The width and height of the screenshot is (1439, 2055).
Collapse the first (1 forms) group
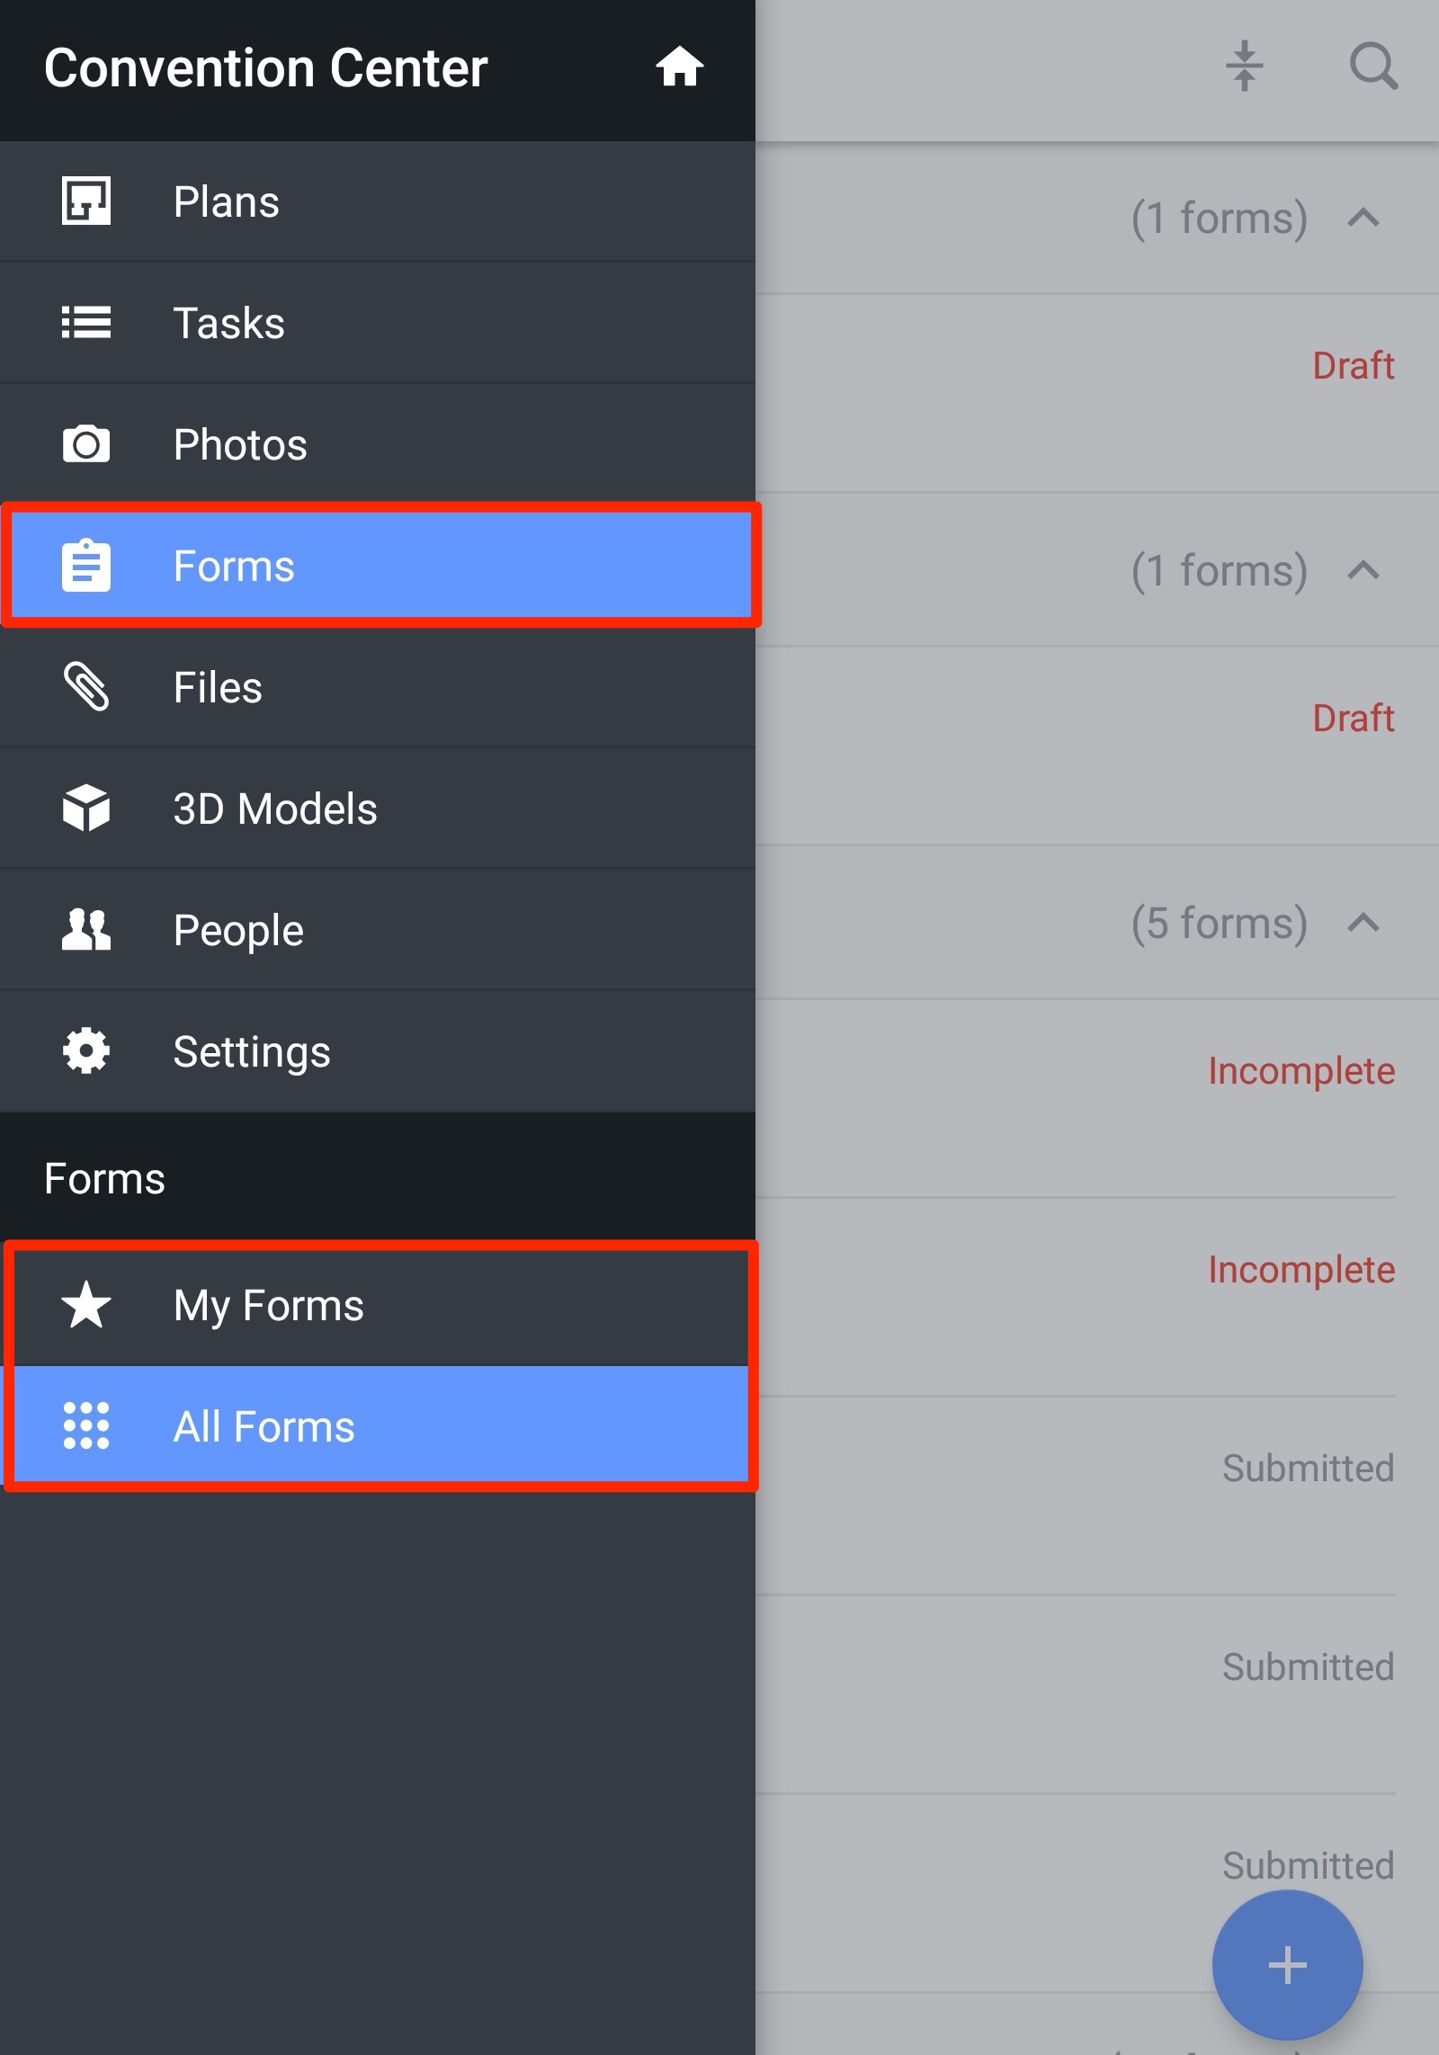tap(1363, 219)
